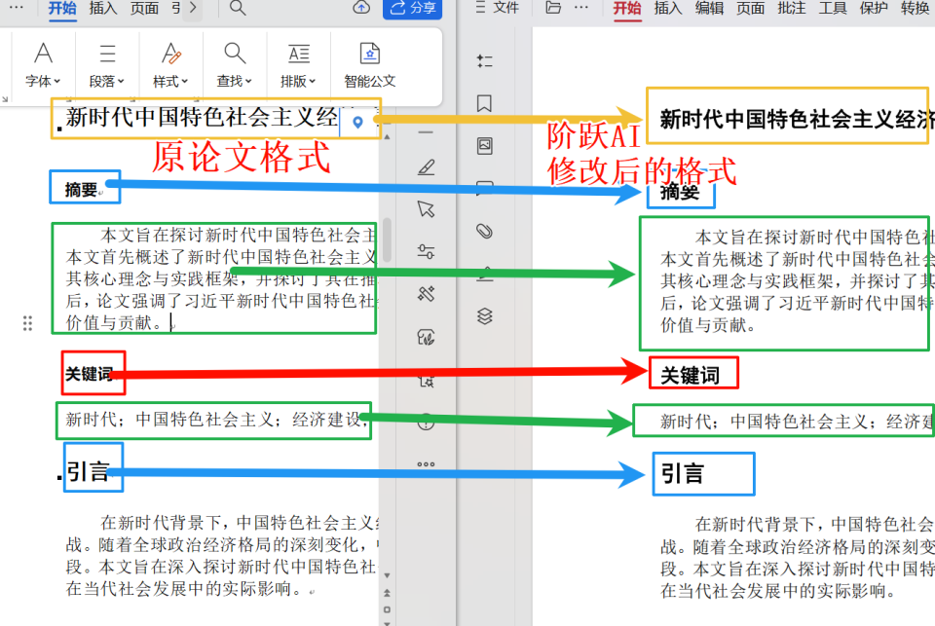Select the magic wand beautify icon
This screenshot has width=935, height=626.
(x=426, y=293)
